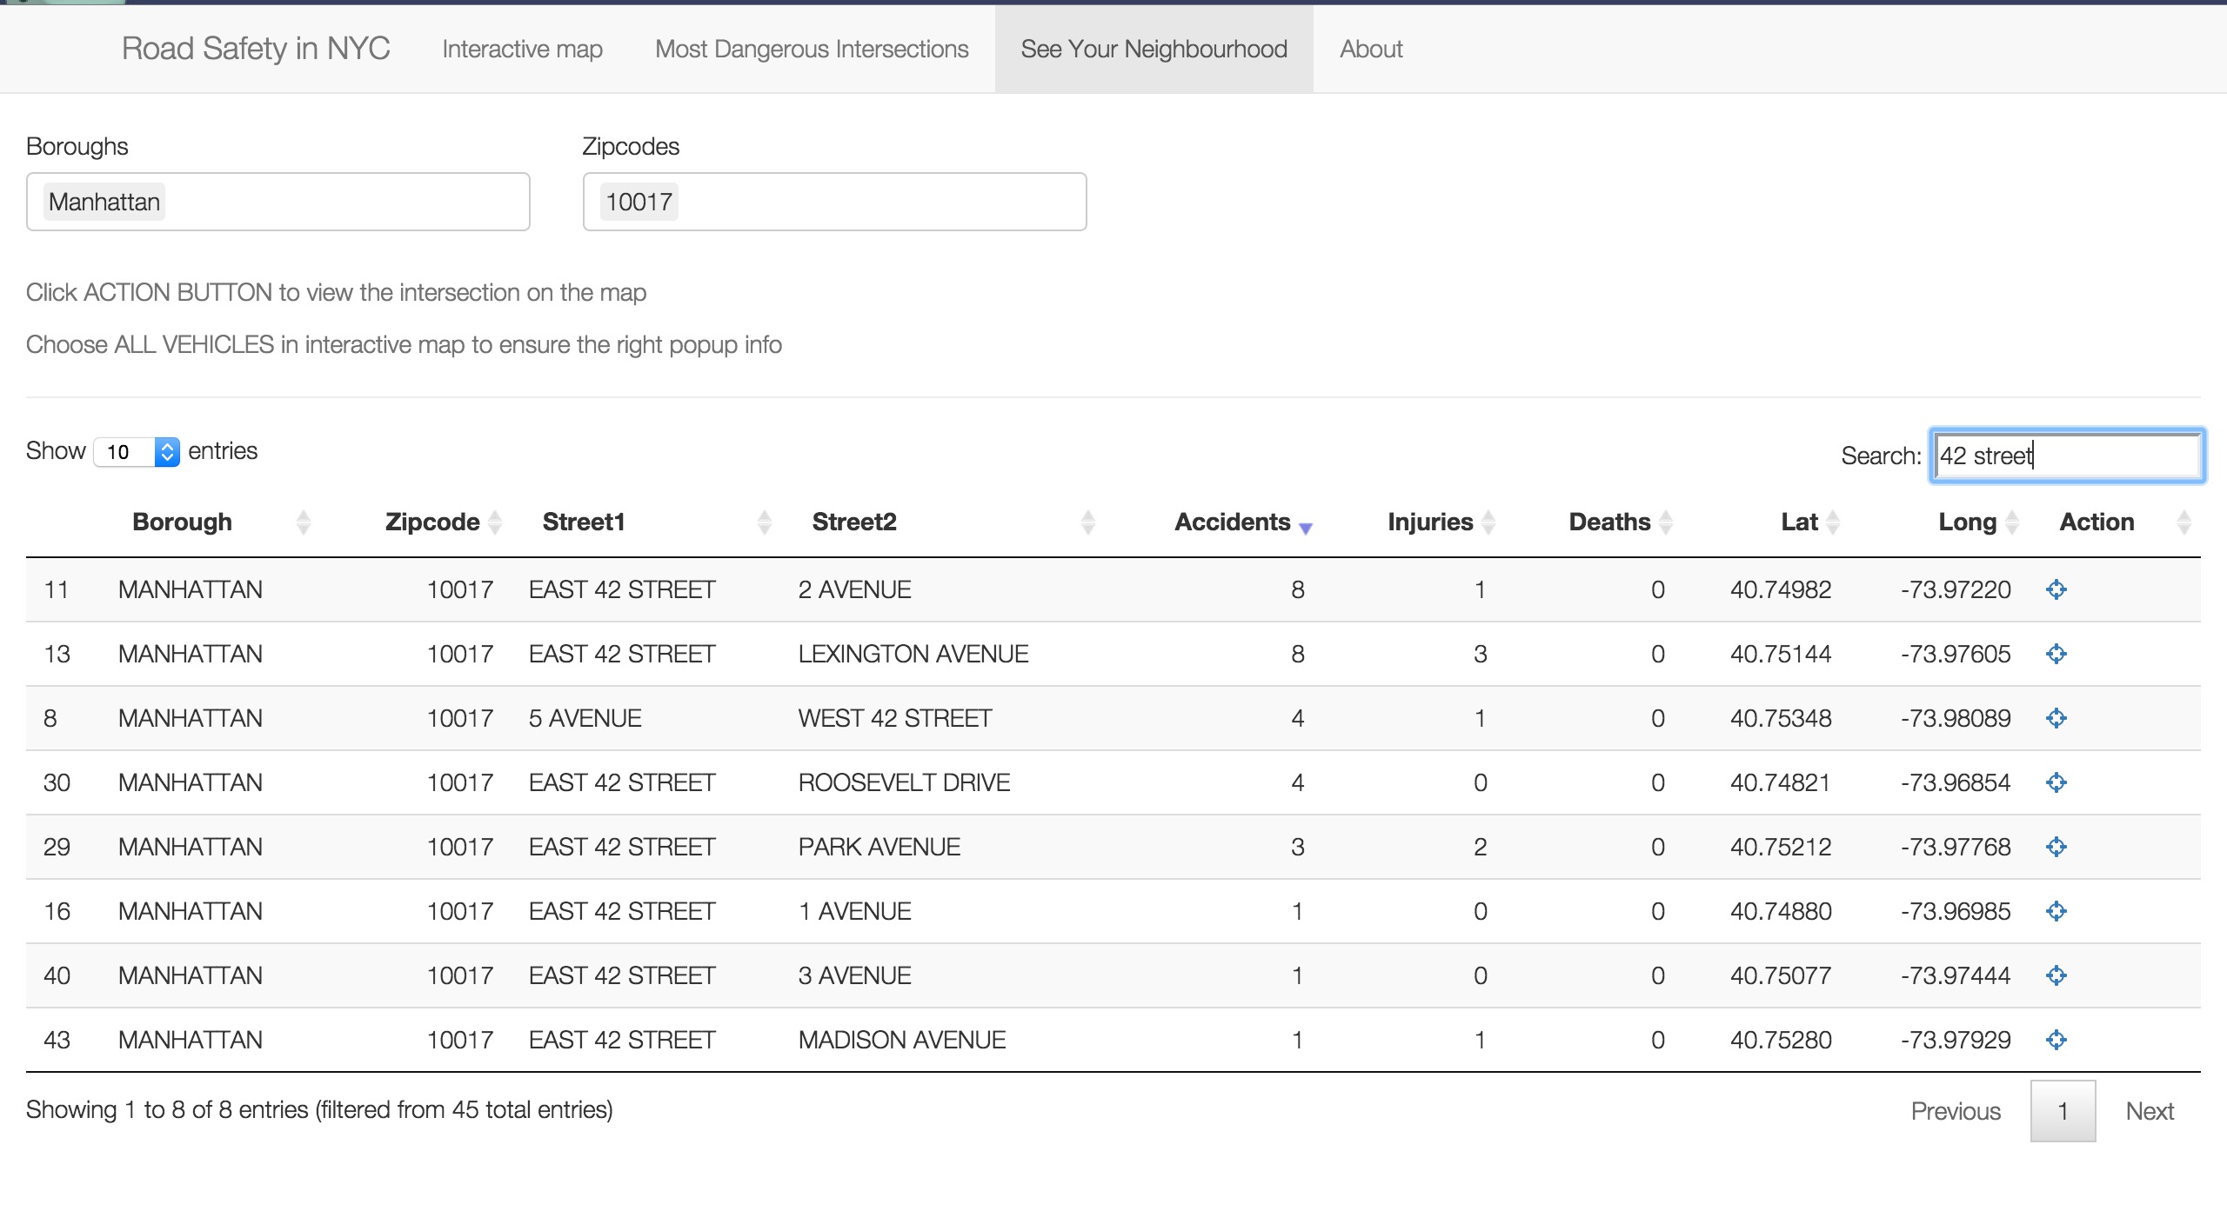Click locate icon for ROOSEVELT DRIVE row
Image resolution: width=2227 pixels, height=1231 pixels.
(2056, 782)
